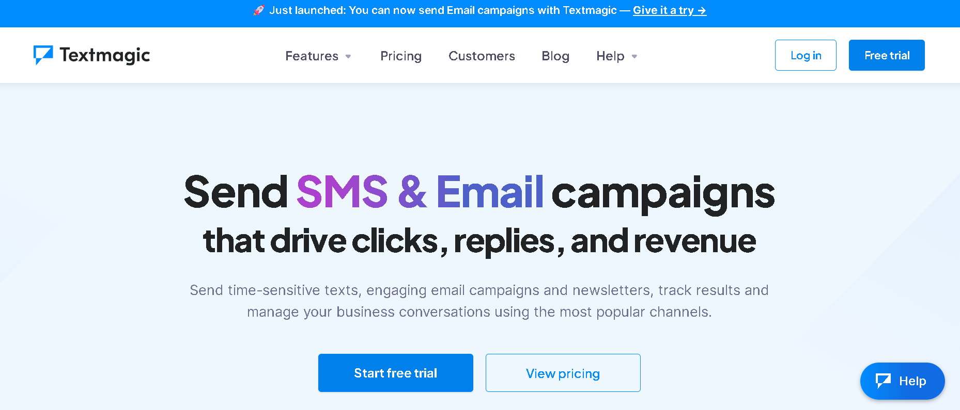Follow the Give it a try link

670,10
